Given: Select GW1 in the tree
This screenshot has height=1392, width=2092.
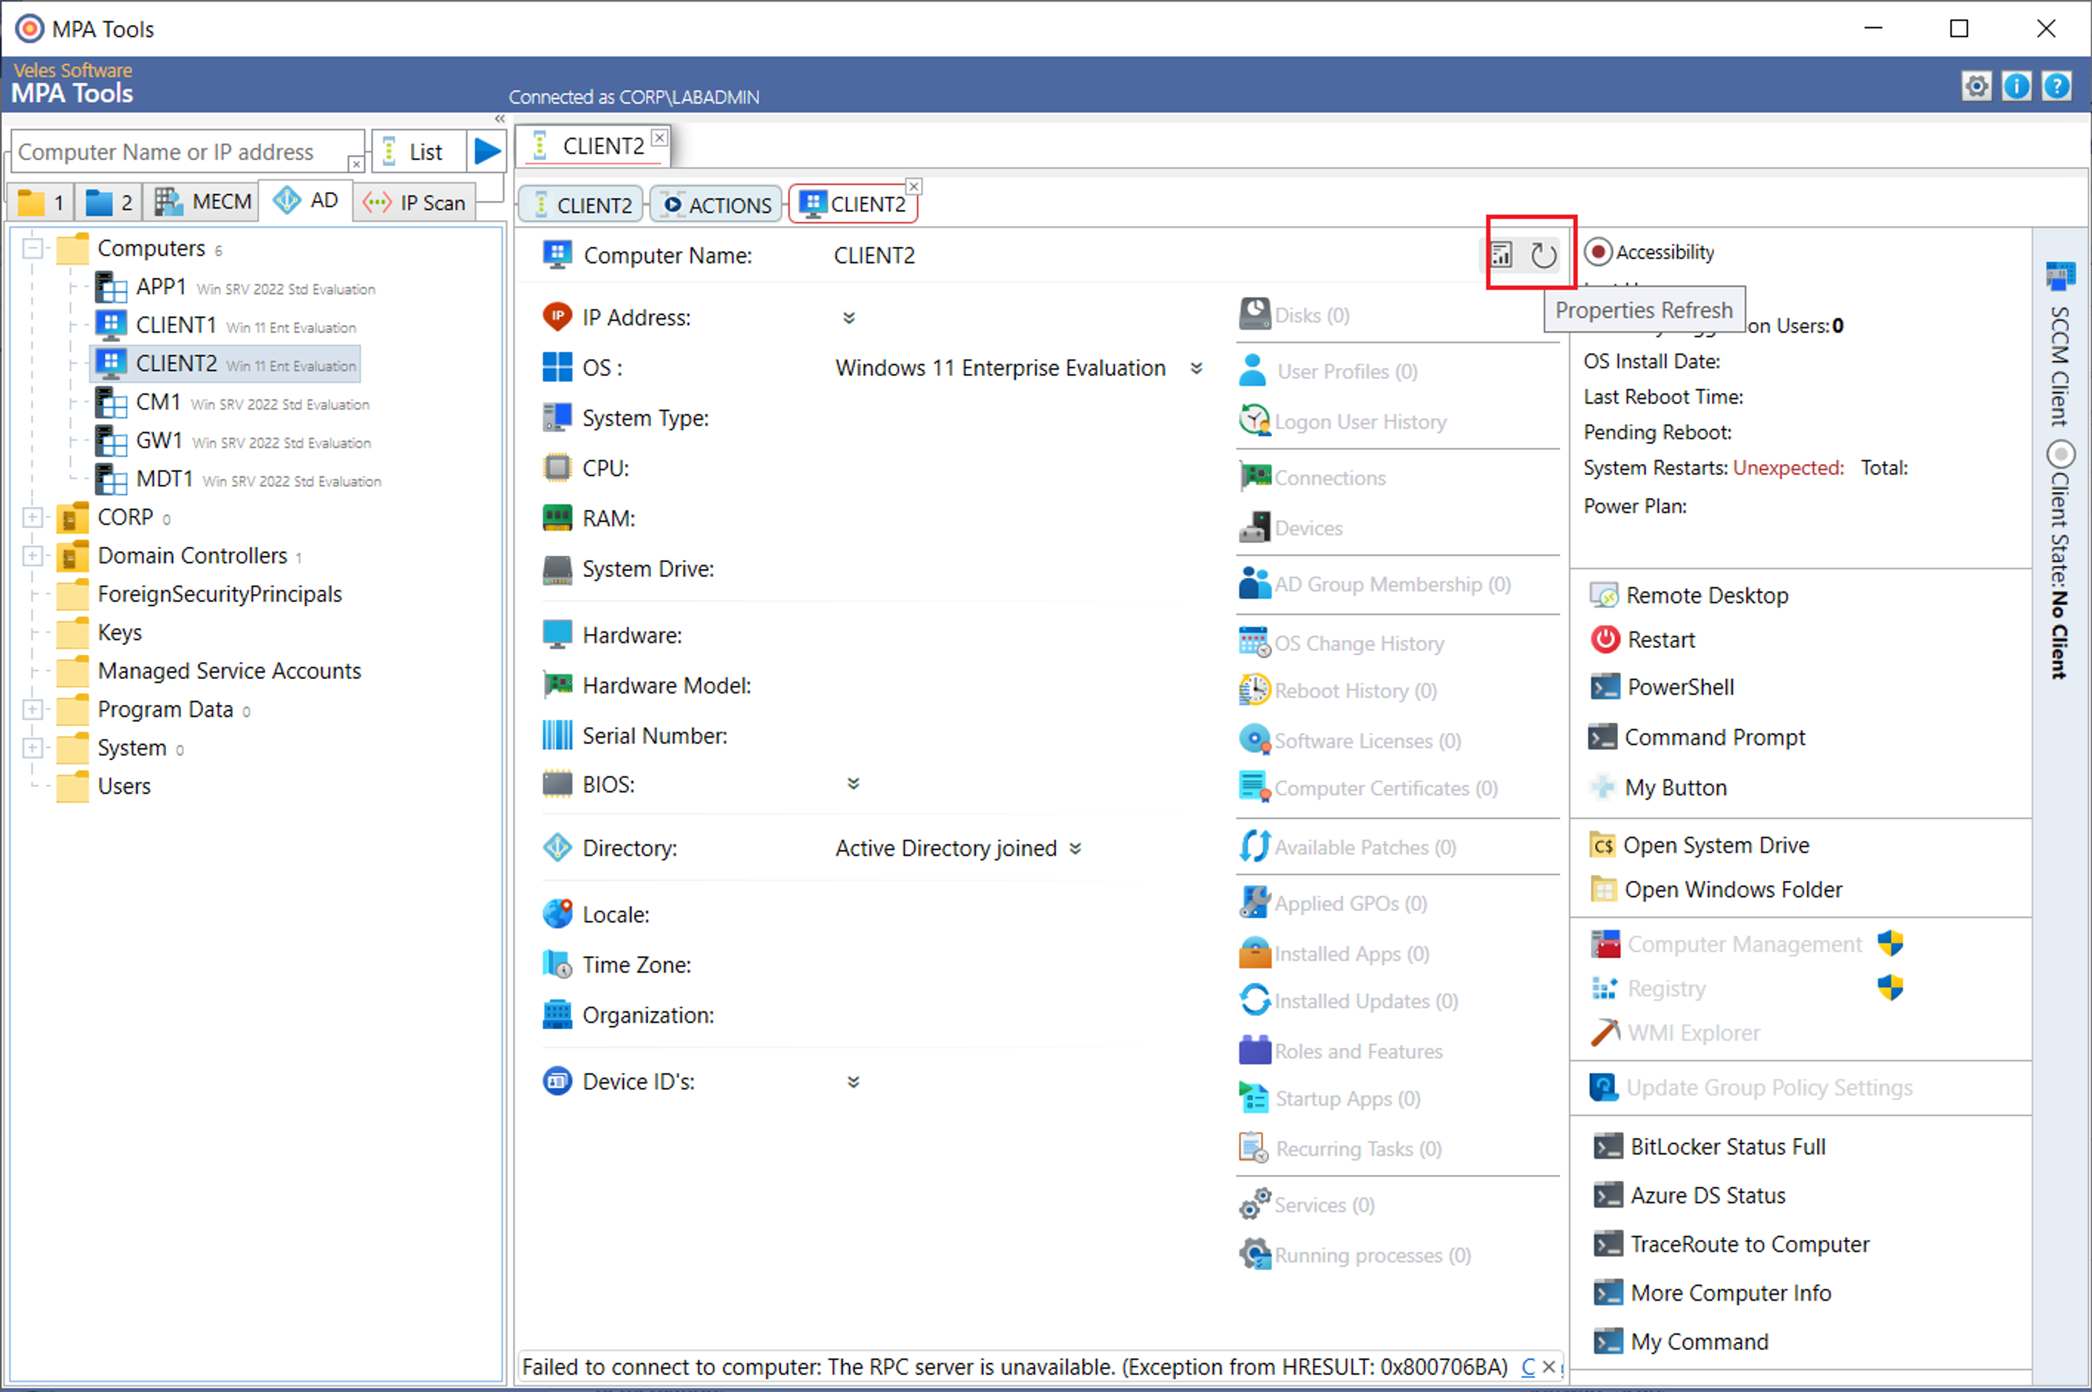Looking at the screenshot, I should coord(233,441).
